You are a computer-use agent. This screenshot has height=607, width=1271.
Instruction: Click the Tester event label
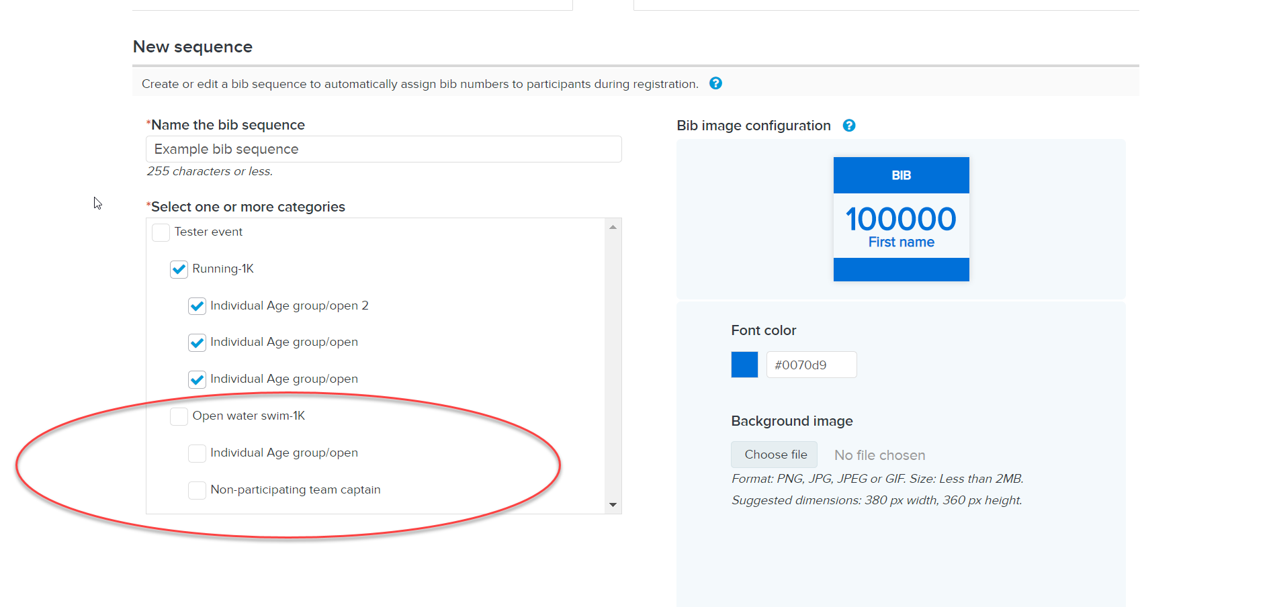(208, 232)
